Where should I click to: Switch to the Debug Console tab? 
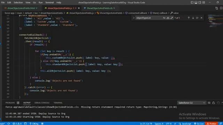[42, 103]
